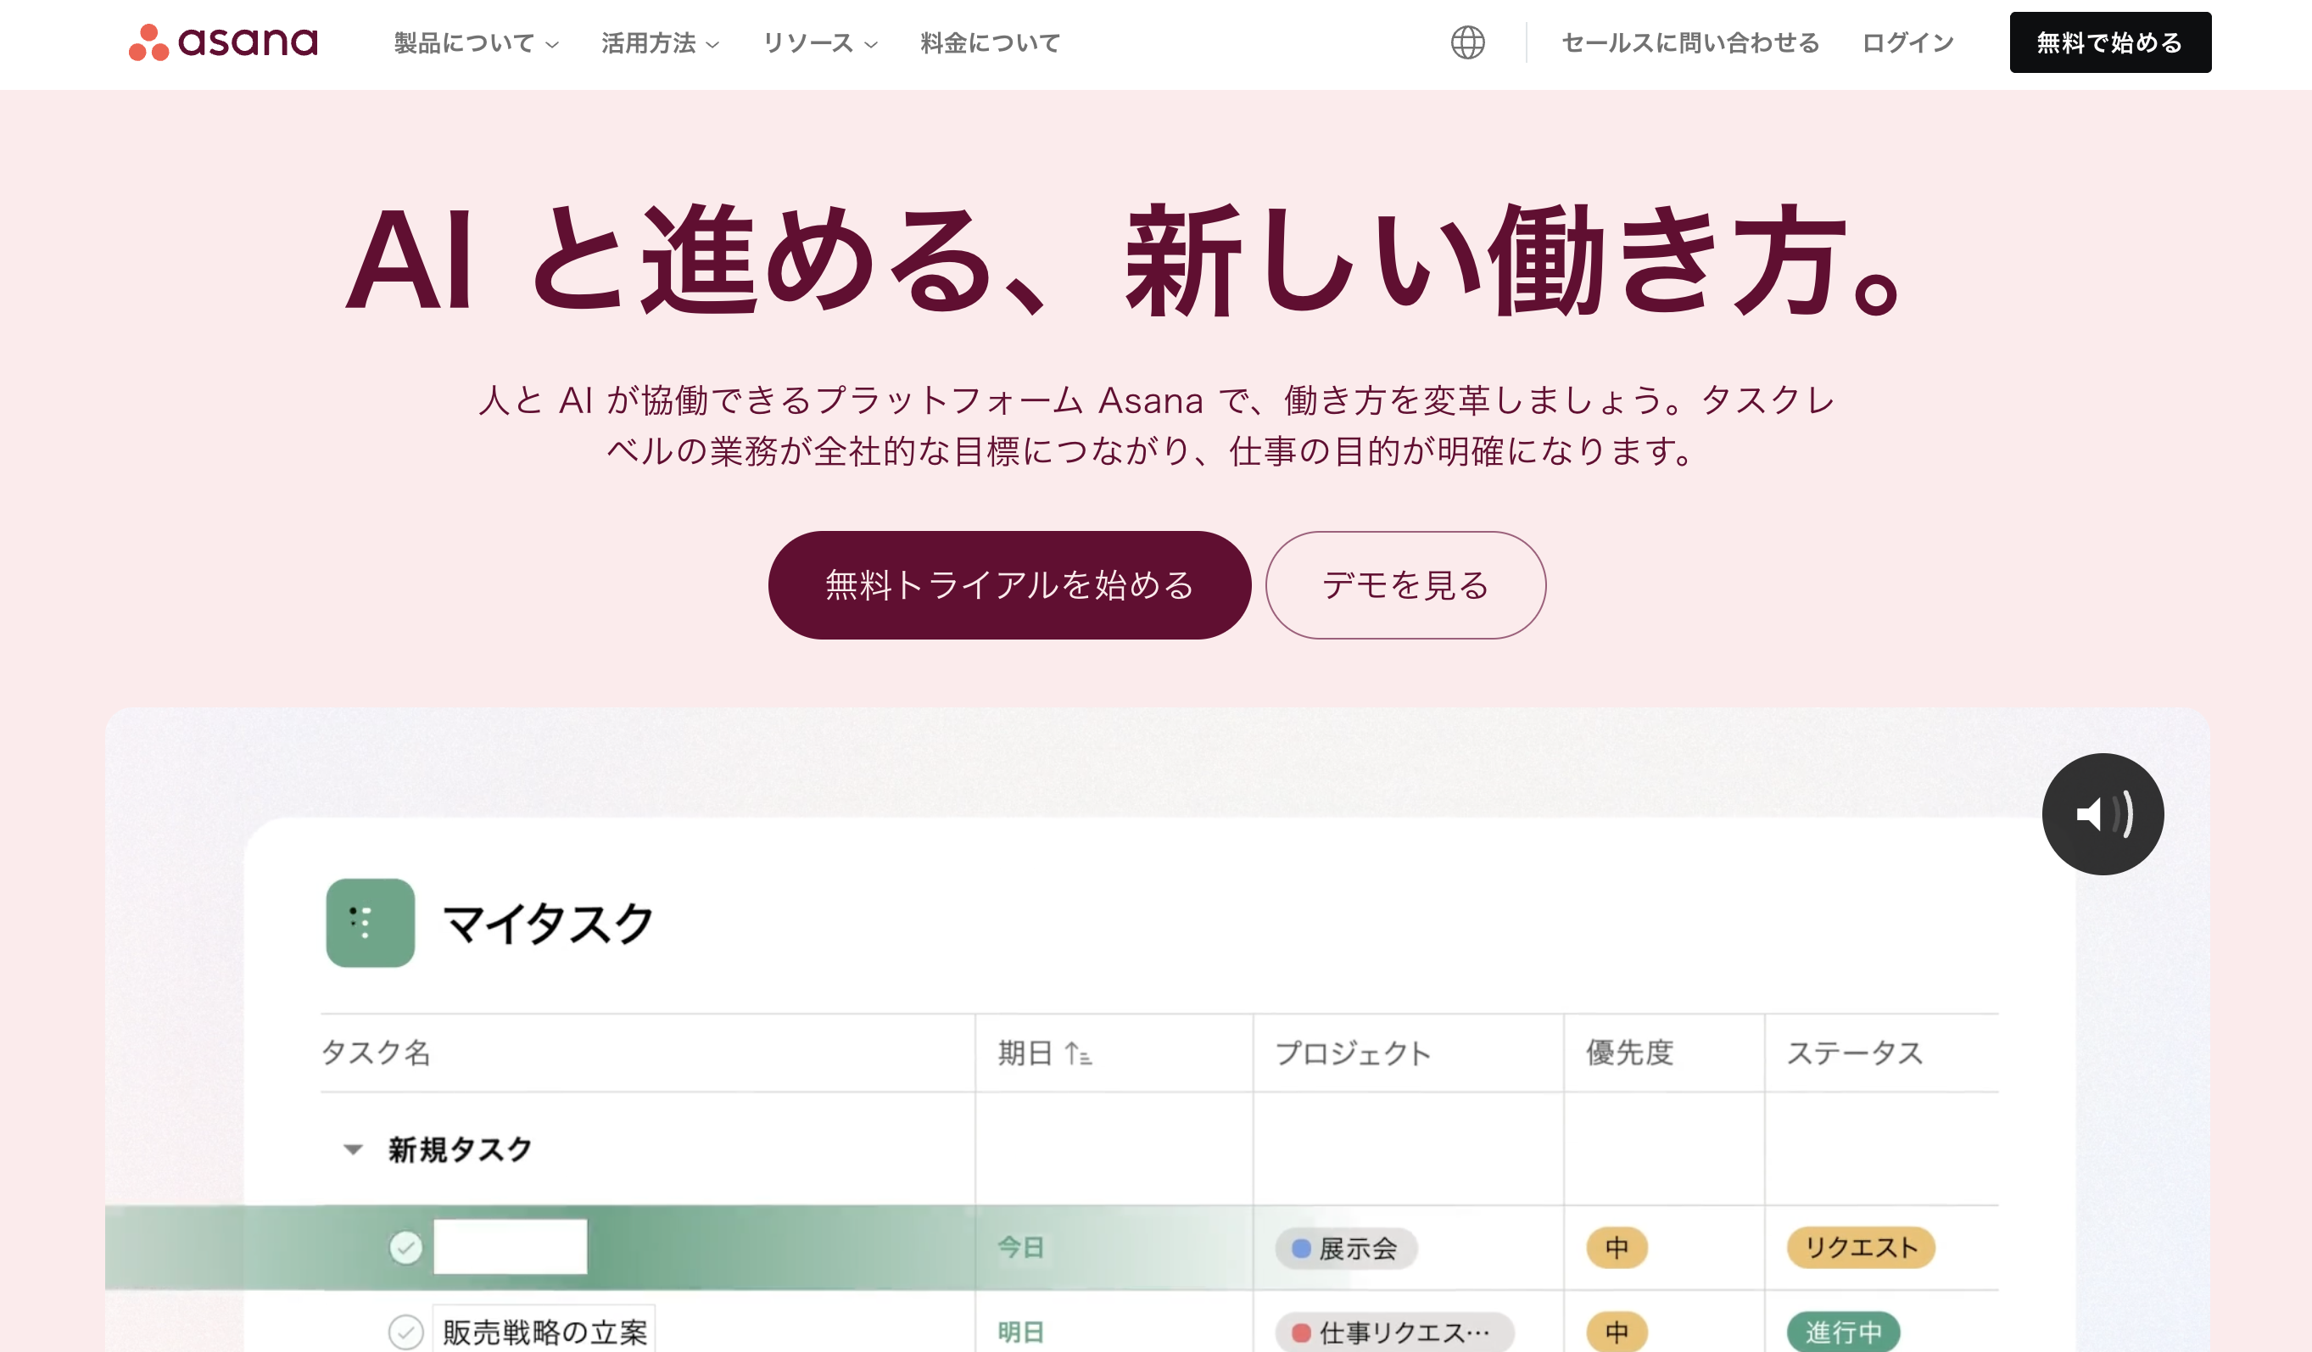This screenshot has width=2312, height=1352.
Task: Click the 中 priority pill
Action: (1617, 1248)
